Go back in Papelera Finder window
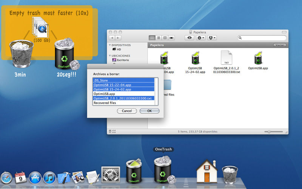The image size is (302, 189). [x=112, y=38]
